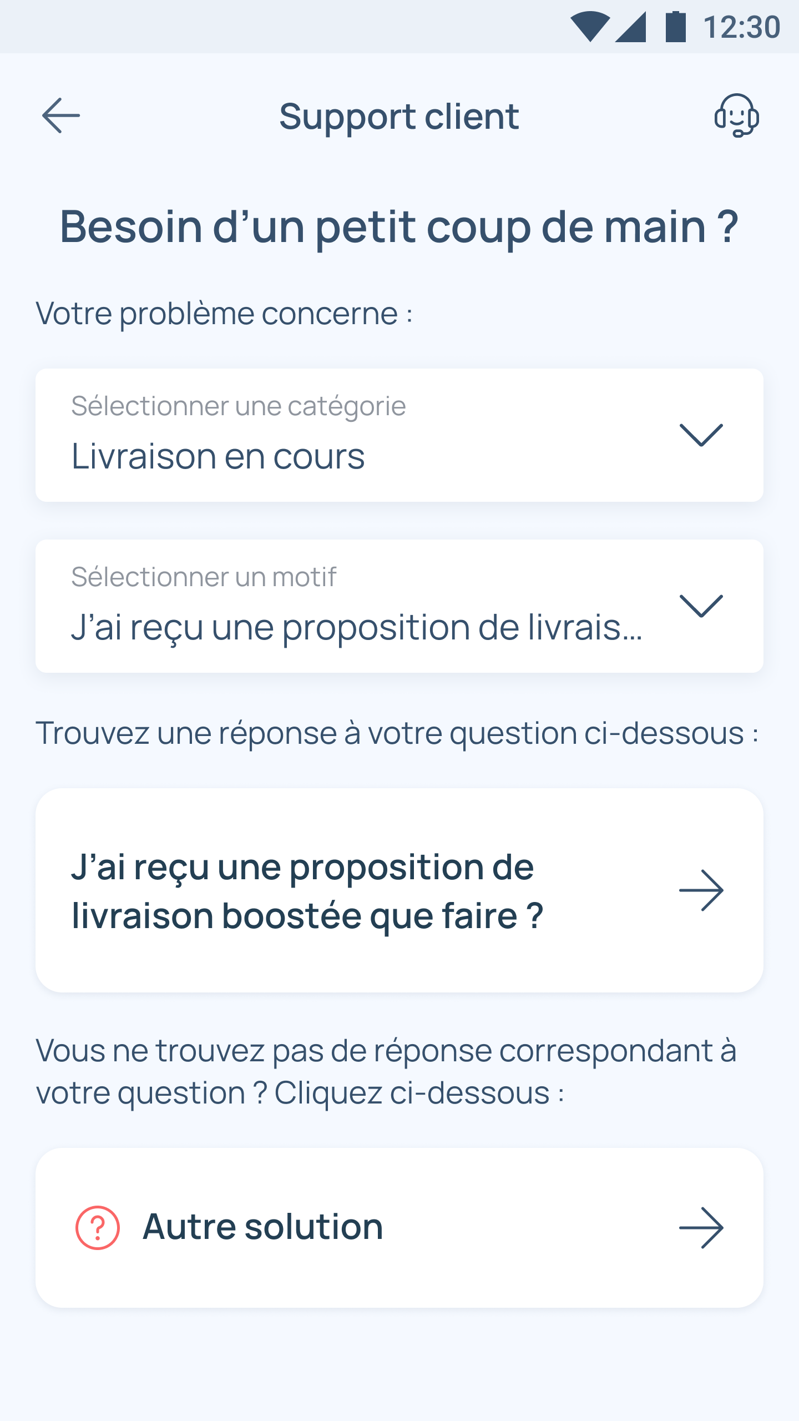Open the Sélectionner un motif field
Image resolution: width=799 pixels, height=1421 pixels.
pyautogui.click(x=399, y=606)
